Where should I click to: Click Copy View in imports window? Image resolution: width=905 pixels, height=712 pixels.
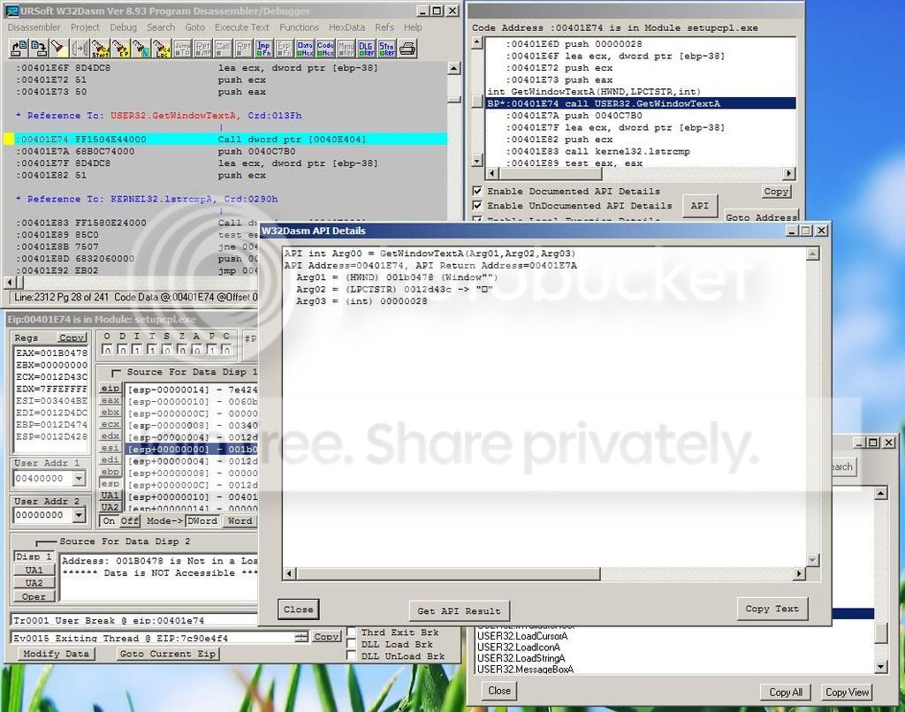pos(847,692)
